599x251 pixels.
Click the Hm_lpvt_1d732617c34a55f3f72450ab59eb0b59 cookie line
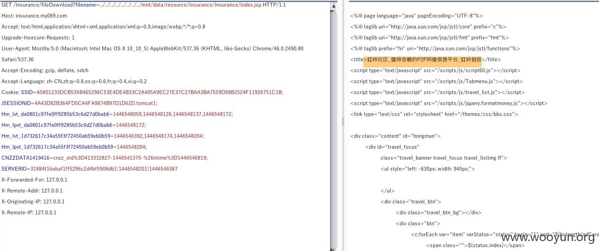pyautogui.click(x=74, y=147)
